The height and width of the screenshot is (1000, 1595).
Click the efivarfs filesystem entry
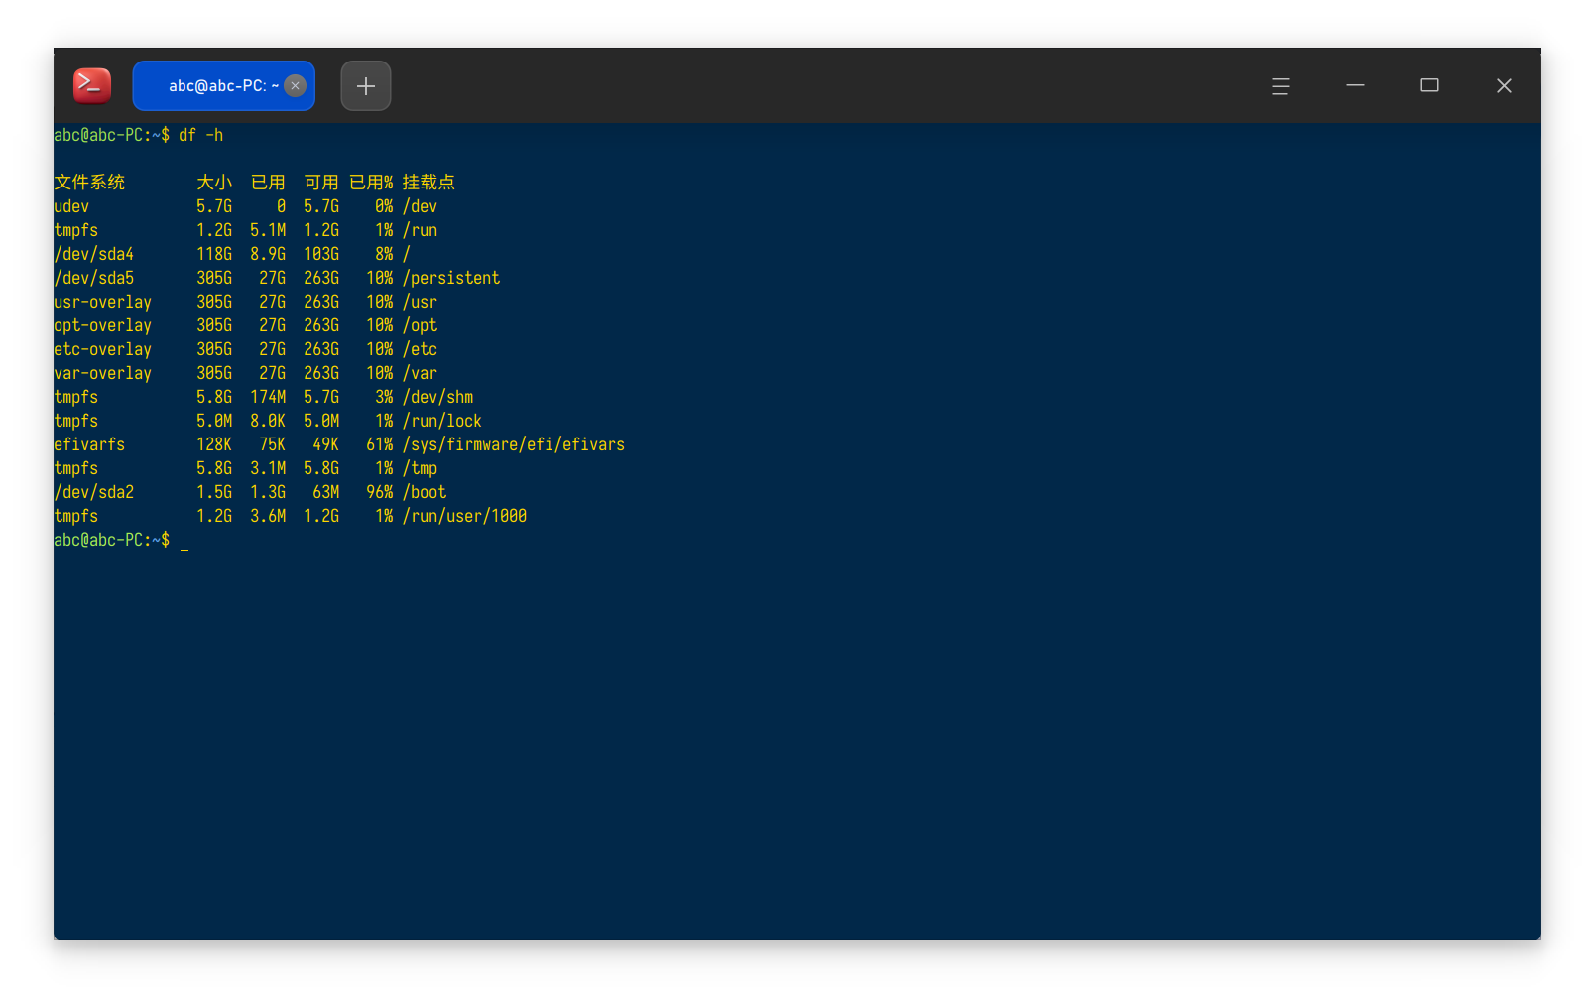click(x=89, y=444)
